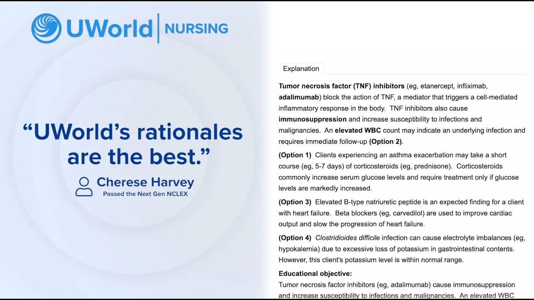Click the UWorld swirl logo icon
534x300 pixels.
pos(46,28)
